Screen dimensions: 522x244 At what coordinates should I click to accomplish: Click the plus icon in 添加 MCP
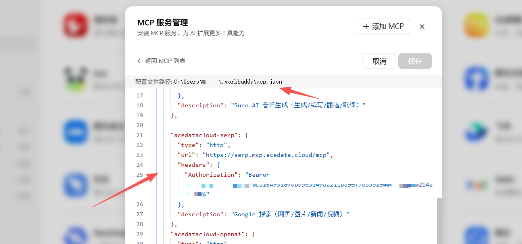click(366, 27)
